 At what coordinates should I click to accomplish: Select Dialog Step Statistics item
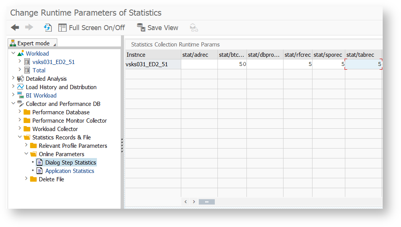point(71,162)
